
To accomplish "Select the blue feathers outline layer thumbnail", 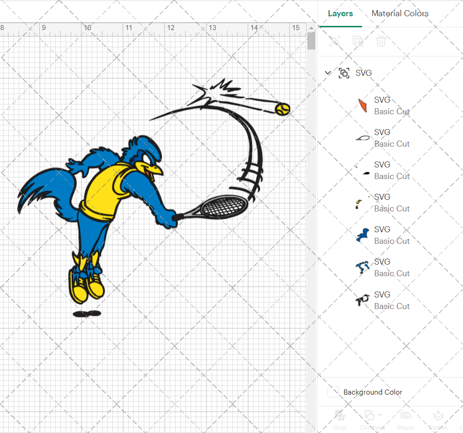I will [x=363, y=267].
